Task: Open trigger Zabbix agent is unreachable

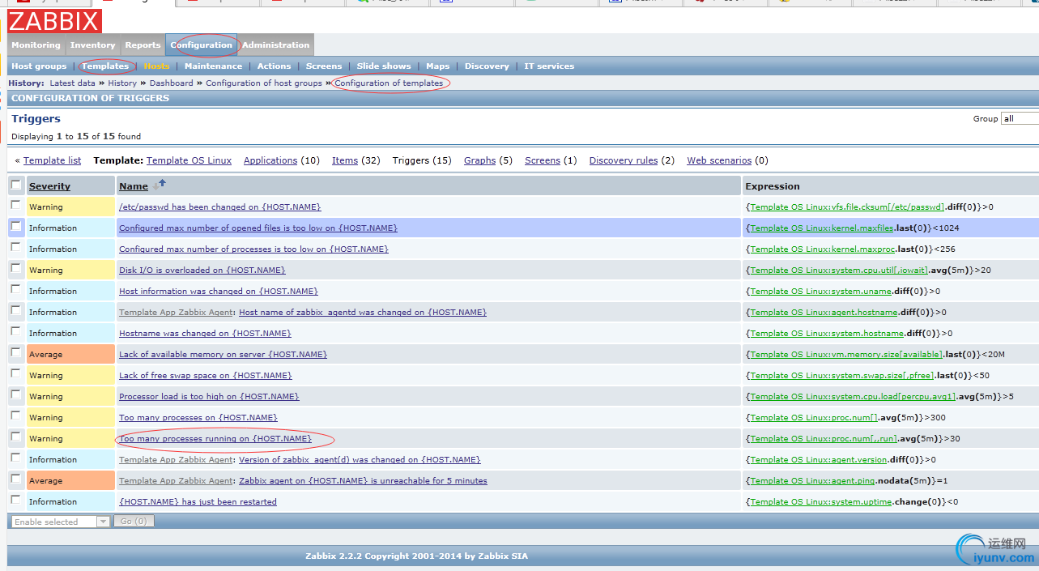Action: tap(363, 481)
